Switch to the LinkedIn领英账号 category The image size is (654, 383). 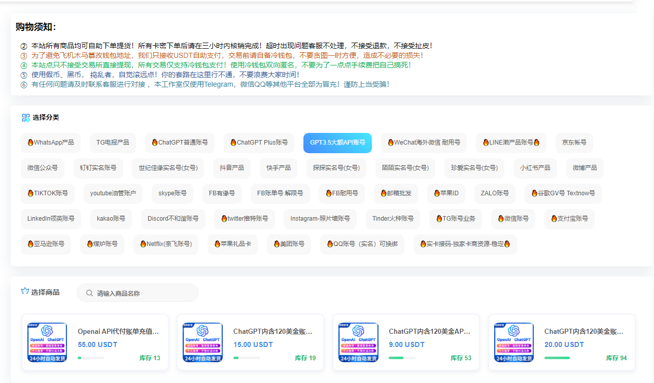point(51,219)
